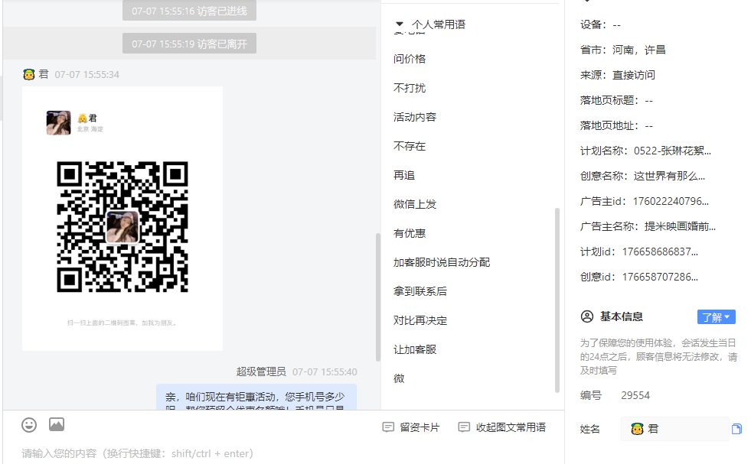The width and height of the screenshot is (751, 464).
Task: Click the 设备 info line
Action: point(601,24)
